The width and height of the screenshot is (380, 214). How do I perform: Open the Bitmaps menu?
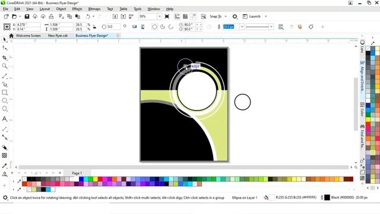click(94, 9)
